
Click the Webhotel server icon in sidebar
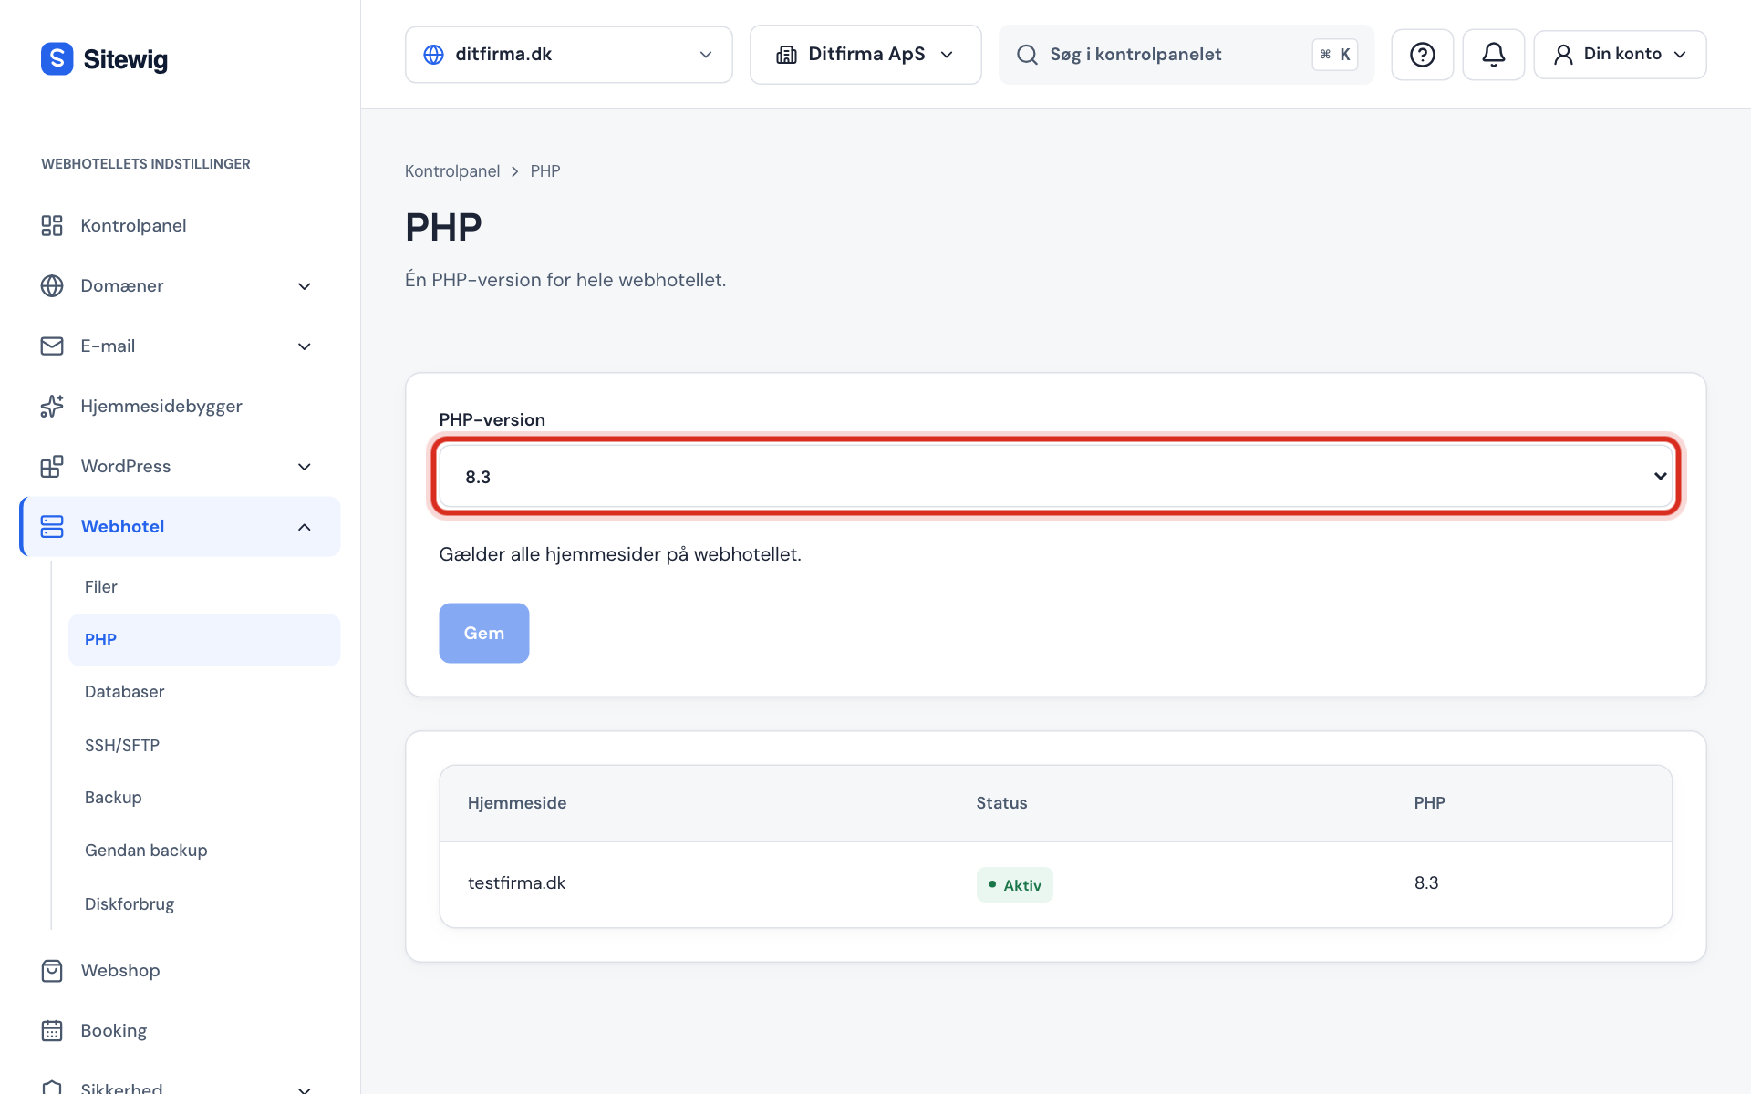point(52,526)
